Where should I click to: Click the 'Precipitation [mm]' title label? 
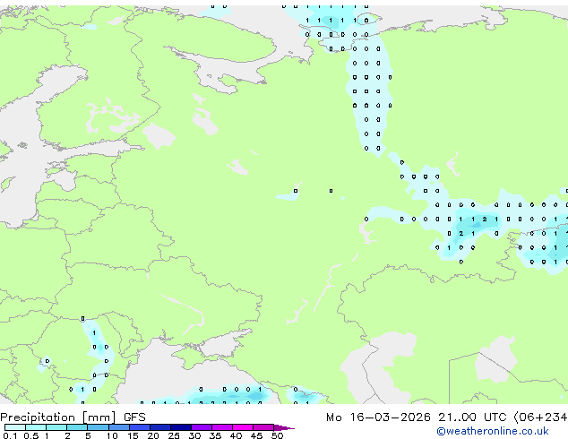click(58, 417)
